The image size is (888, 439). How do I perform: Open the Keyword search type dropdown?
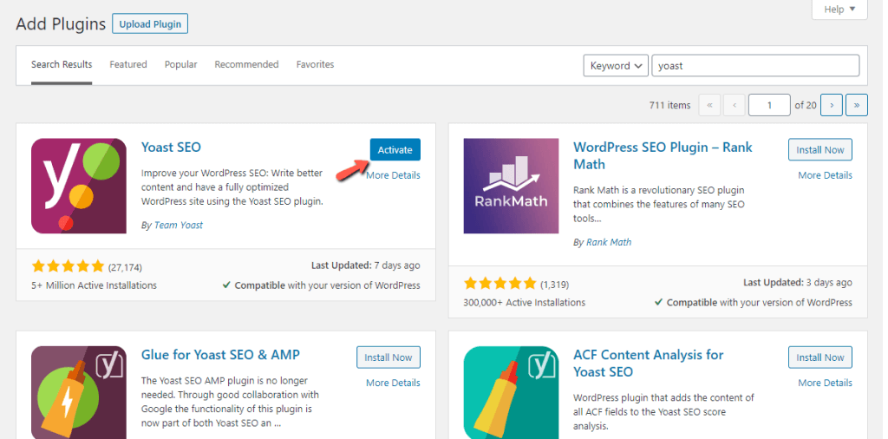pyautogui.click(x=616, y=66)
